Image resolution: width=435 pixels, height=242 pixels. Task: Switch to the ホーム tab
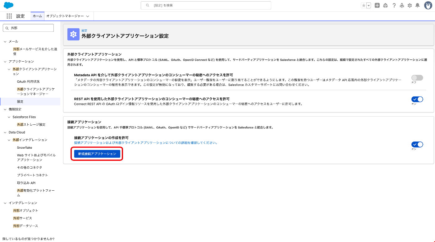37,16
